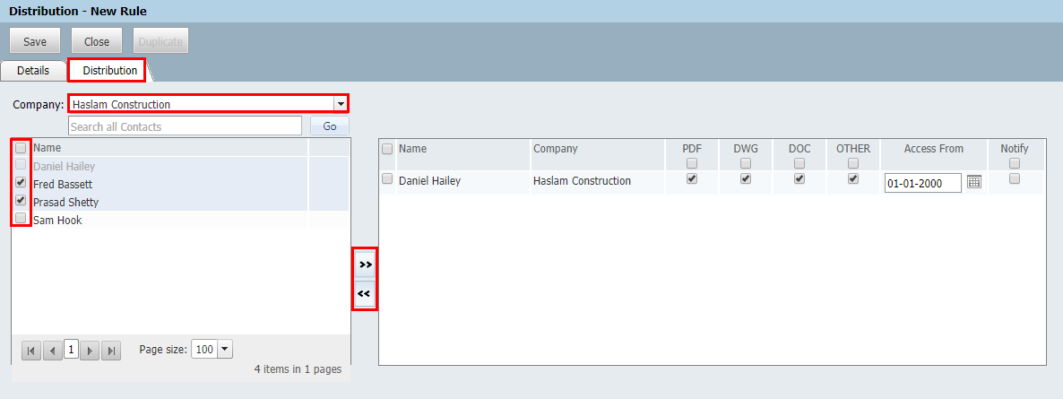Go to first page of contacts
1063x399 pixels.
pyautogui.click(x=31, y=351)
